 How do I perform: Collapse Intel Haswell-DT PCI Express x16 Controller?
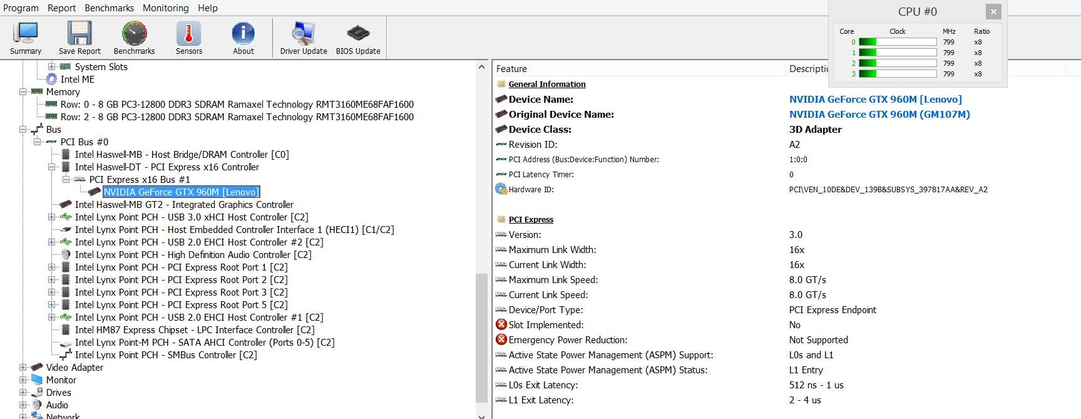[x=51, y=167]
